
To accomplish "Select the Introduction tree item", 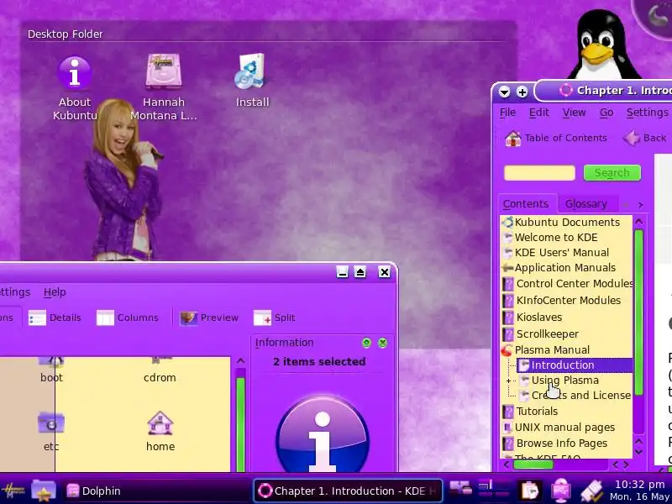I will pos(575,365).
